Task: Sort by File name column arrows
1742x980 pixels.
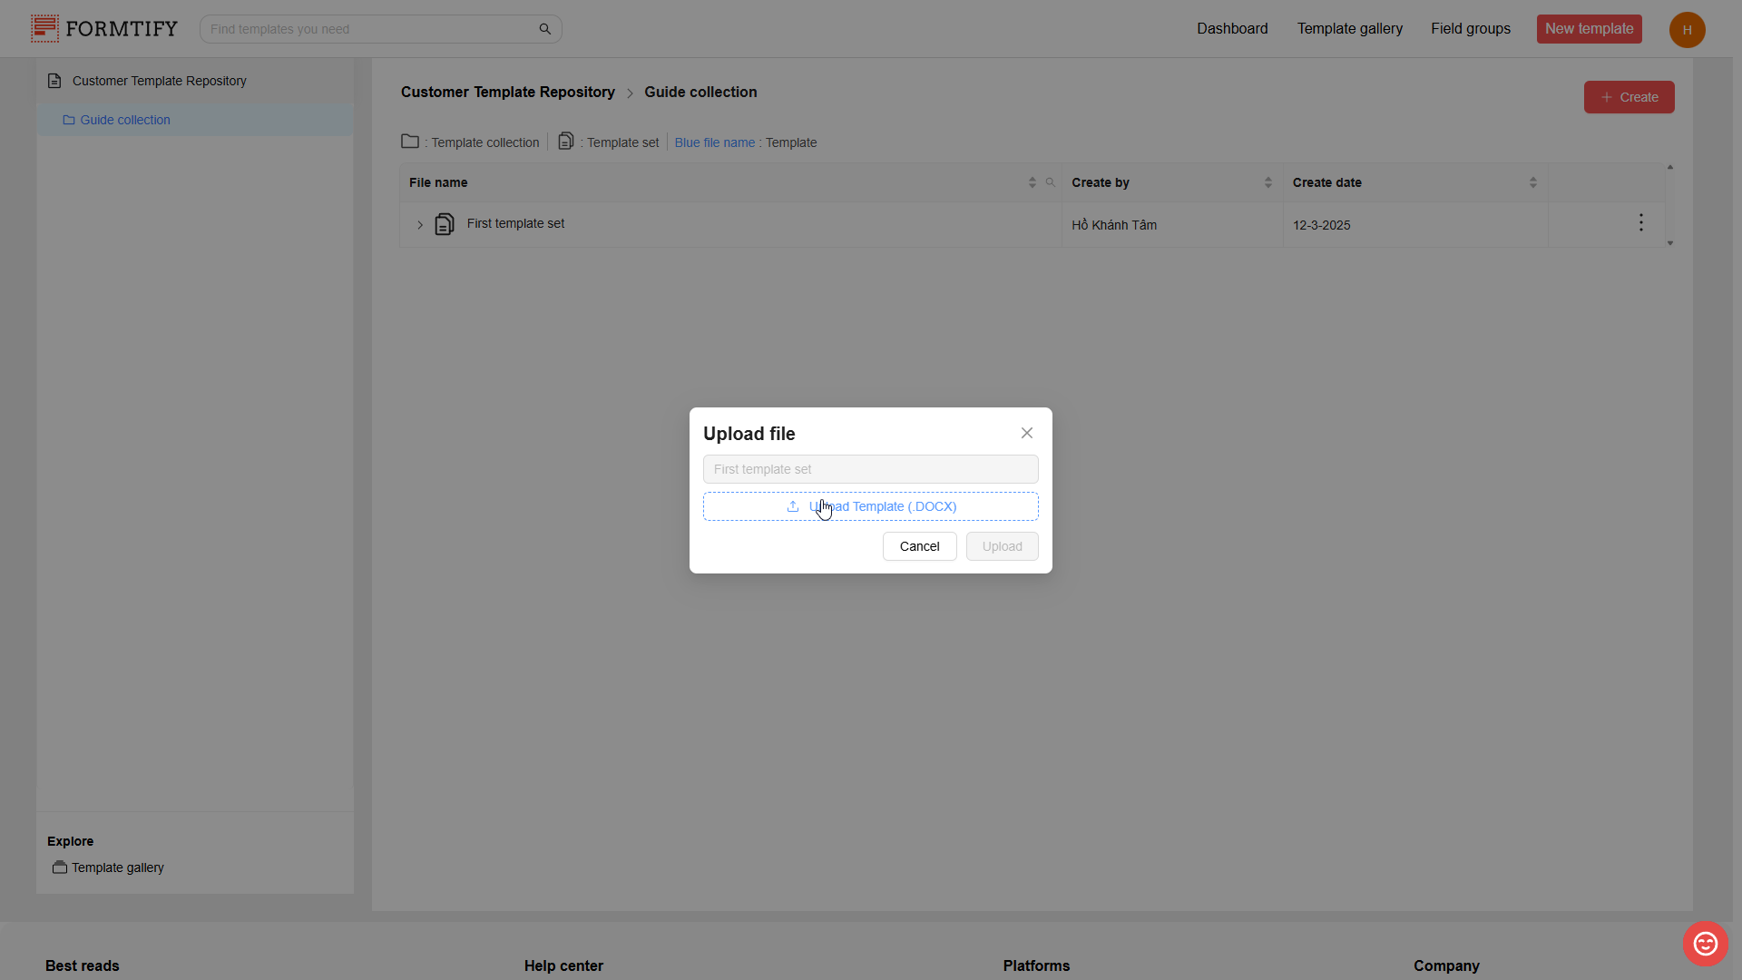Action: 1032,182
